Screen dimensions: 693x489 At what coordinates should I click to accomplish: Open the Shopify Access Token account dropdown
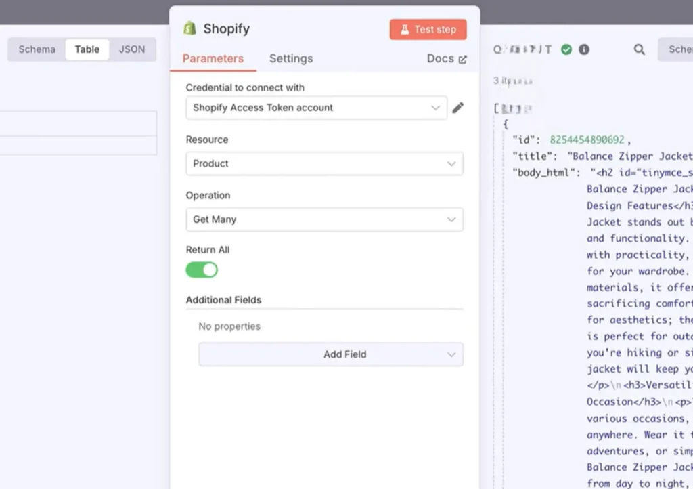(x=316, y=108)
